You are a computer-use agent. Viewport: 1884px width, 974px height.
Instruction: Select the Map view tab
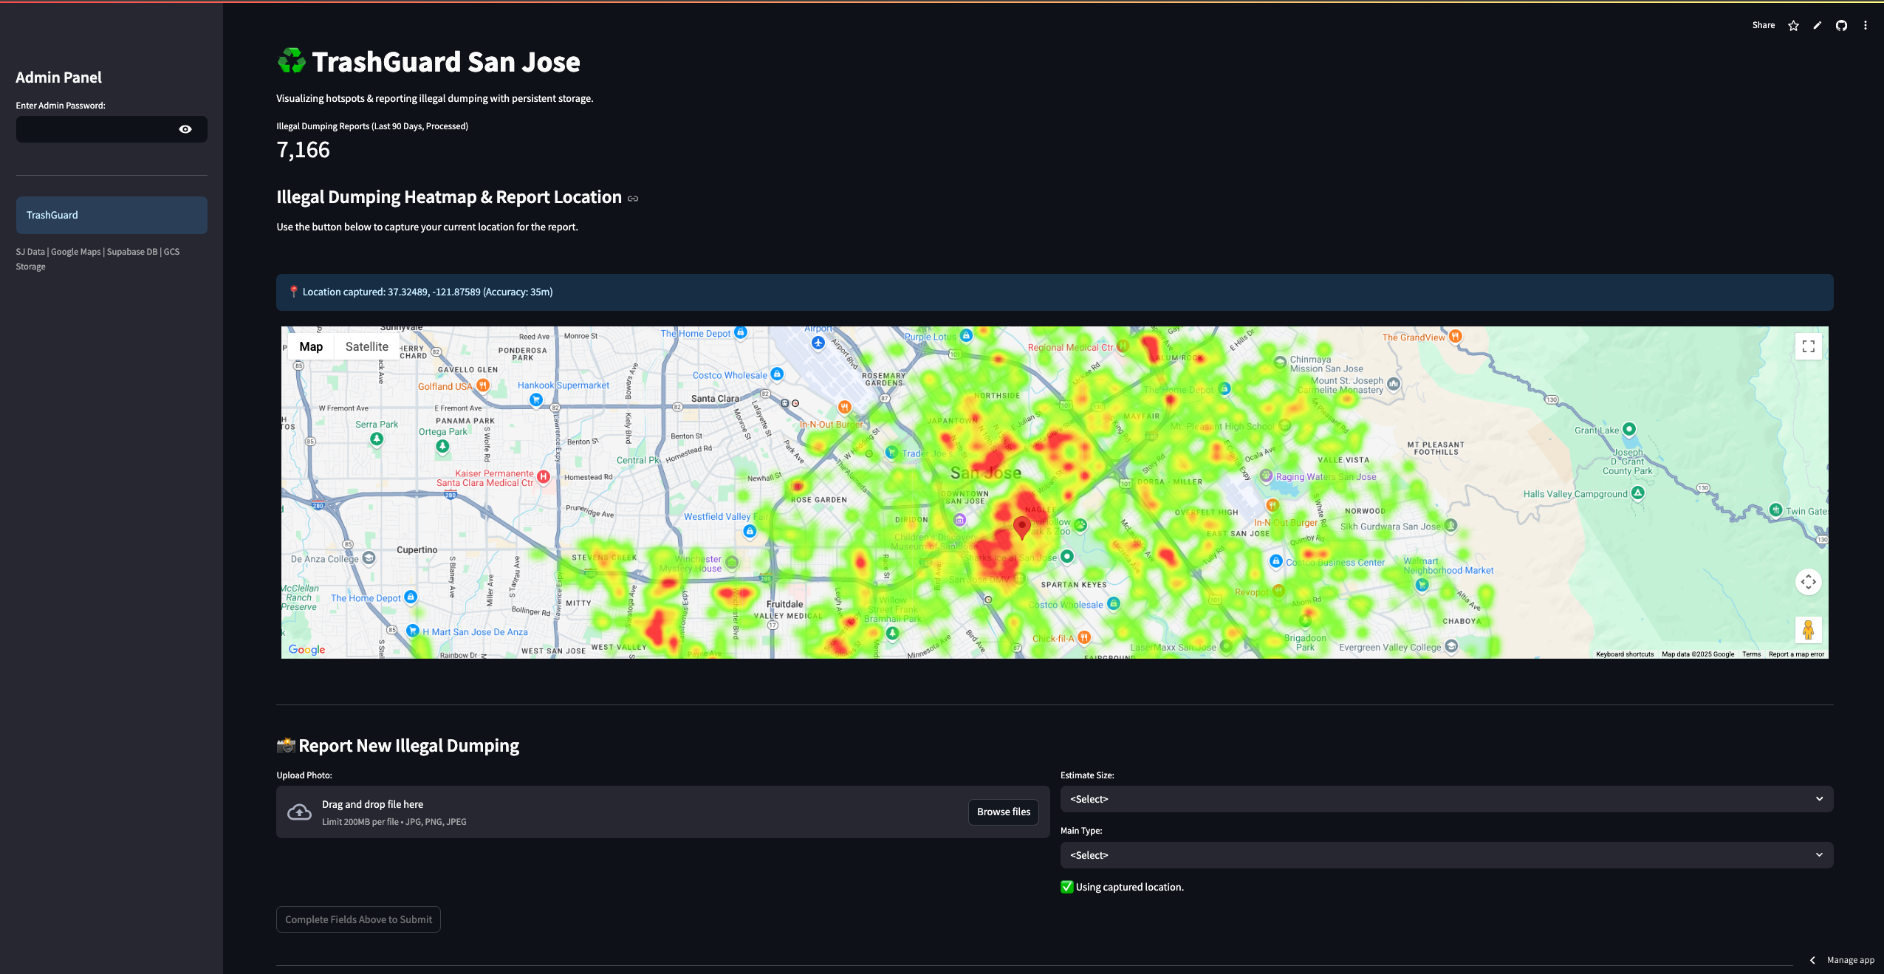tap(311, 346)
